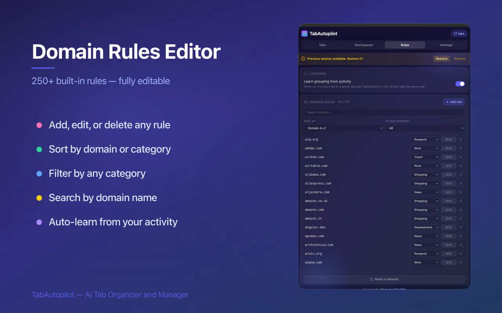Delete the arstechnica.com rule
Viewport: 502px width, 313px height.
pos(461,245)
